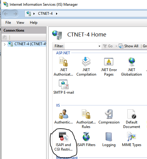Click the IIS group header
Viewport: 147px width, 159px height.
tap(58, 105)
